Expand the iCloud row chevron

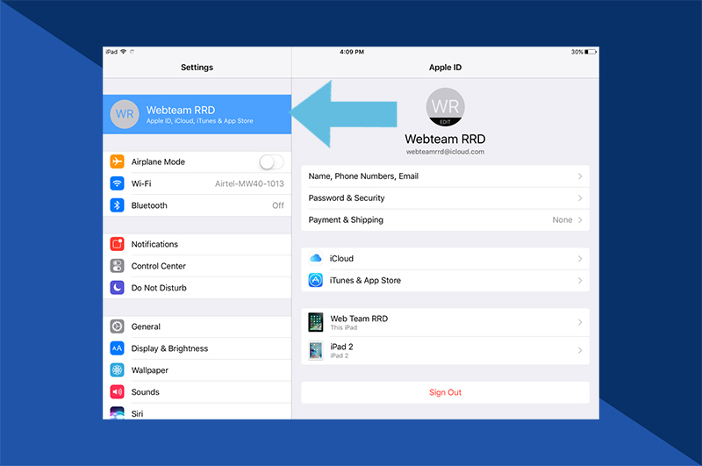coord(580,259)
